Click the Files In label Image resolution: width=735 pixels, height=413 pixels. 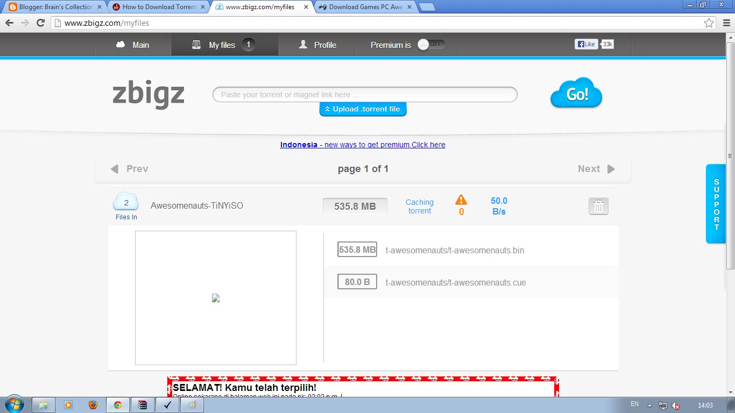pyautogui.click(x=126, y=217)
